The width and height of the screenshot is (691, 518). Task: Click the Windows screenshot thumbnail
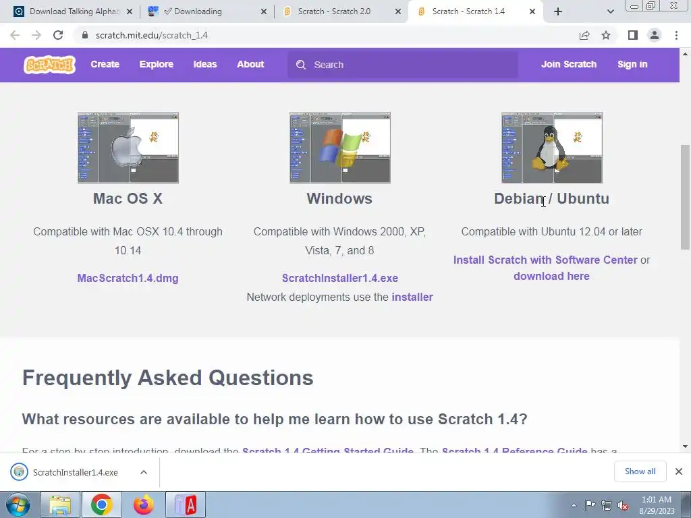[x=340, y=148]
